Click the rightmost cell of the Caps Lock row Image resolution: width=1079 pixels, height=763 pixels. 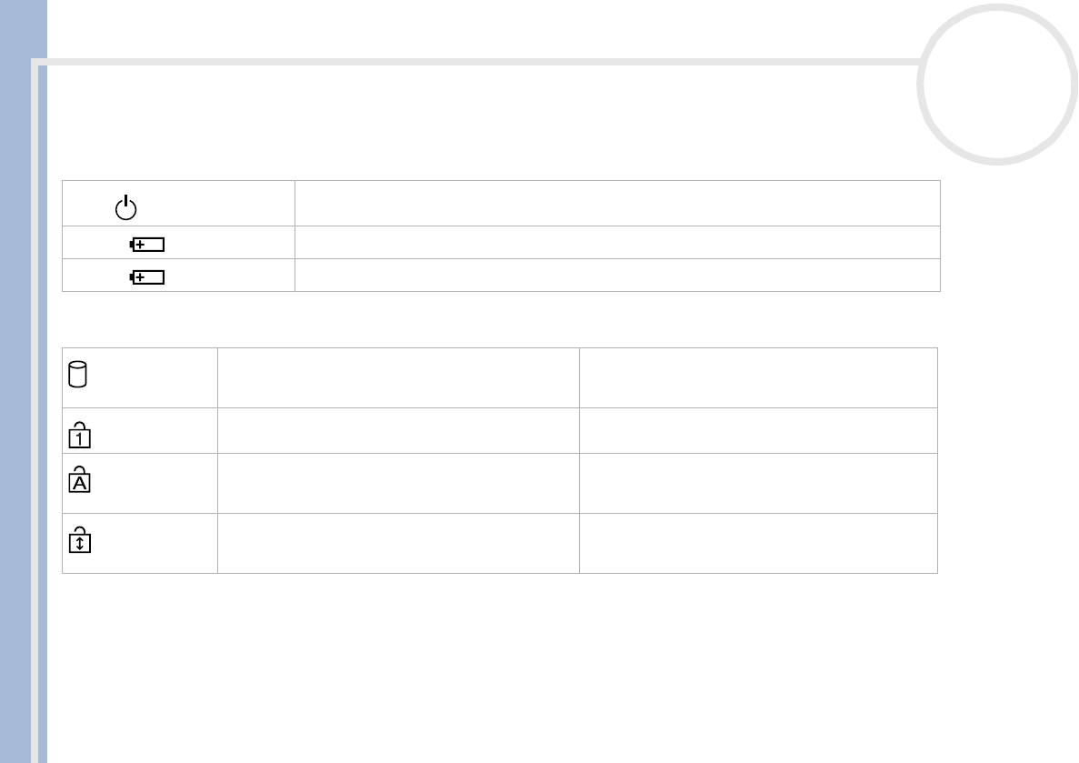(758, 483)
